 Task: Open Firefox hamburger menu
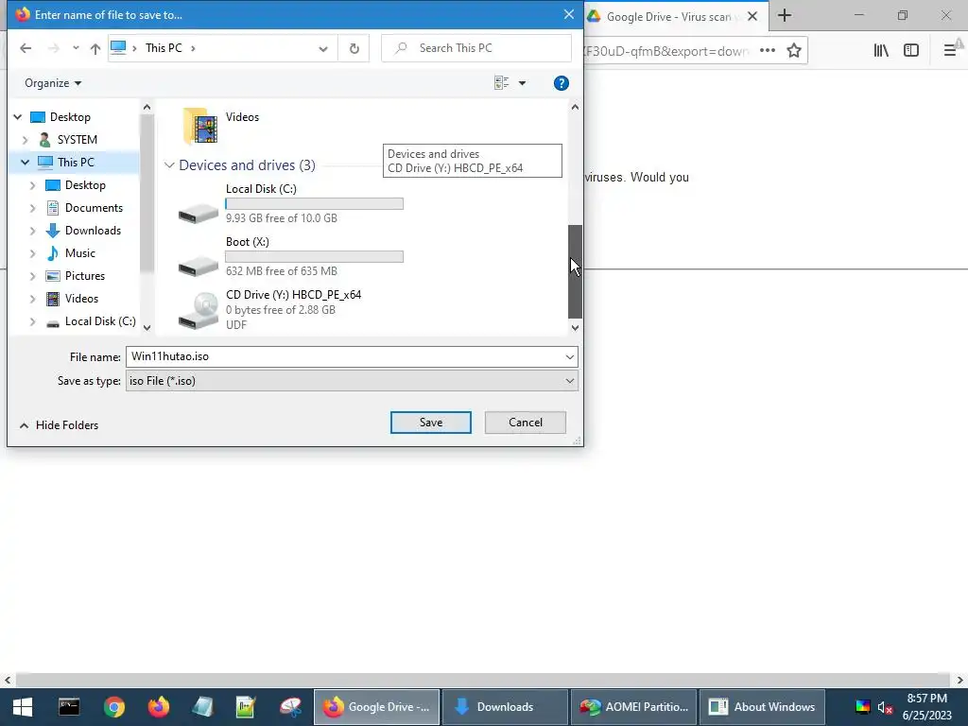click(950, 51)
